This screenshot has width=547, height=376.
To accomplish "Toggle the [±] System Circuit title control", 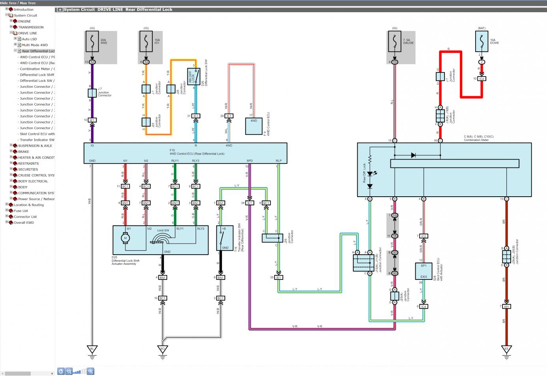I will (x=60, y=9).
